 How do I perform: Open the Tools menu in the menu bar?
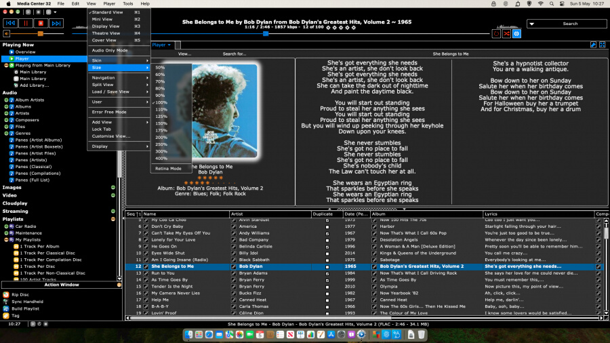coord(127,3)
